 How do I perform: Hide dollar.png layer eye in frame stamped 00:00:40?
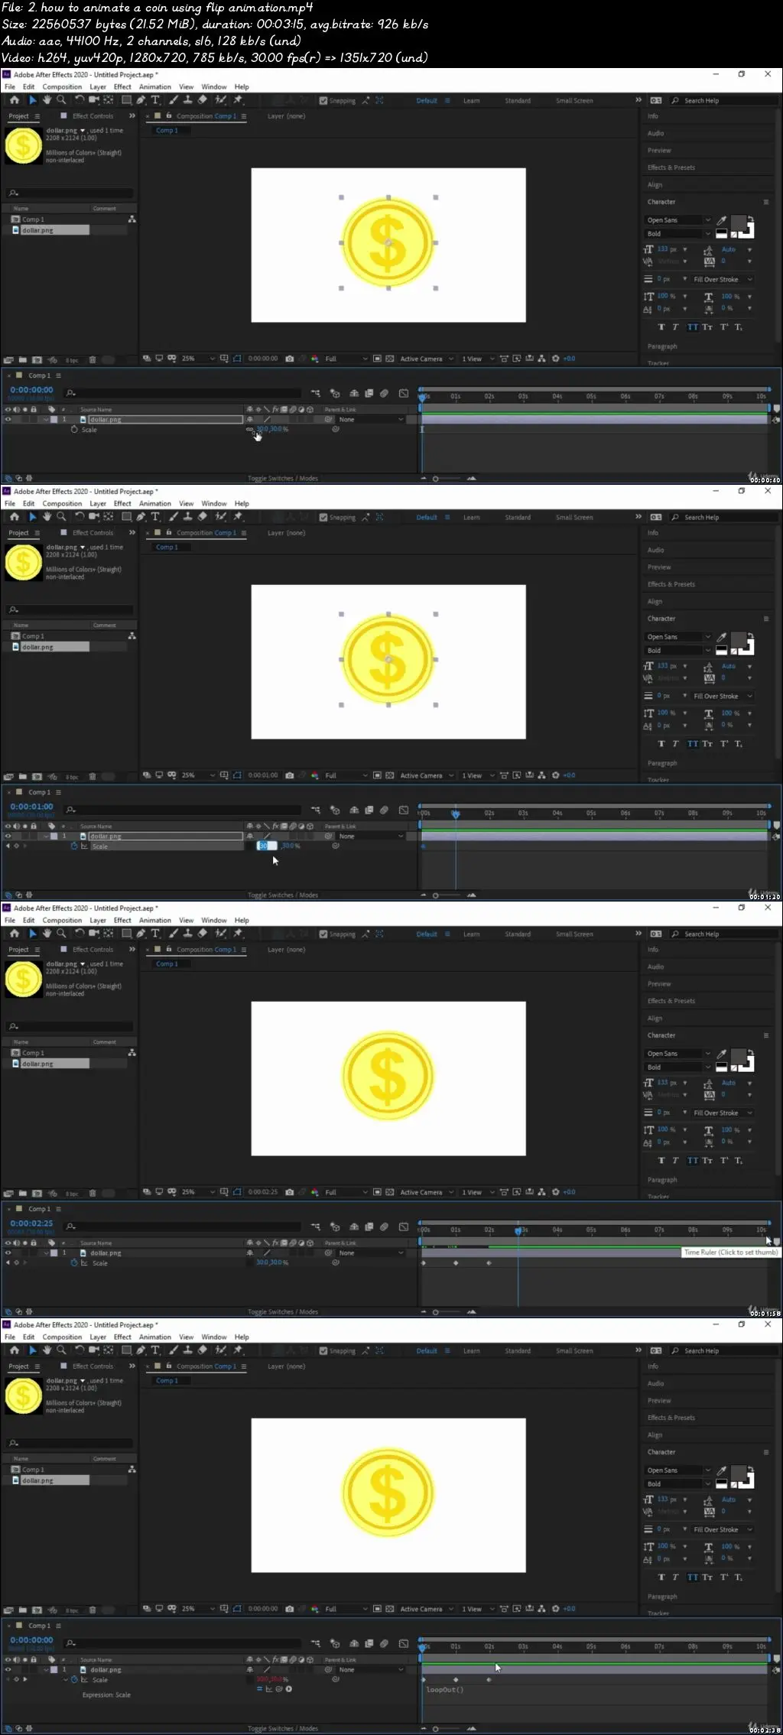click(8, 420)
